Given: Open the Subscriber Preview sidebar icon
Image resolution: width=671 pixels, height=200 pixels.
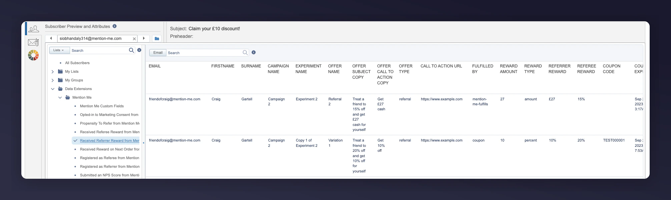Looking at the screenshot, I should point(33,29).
